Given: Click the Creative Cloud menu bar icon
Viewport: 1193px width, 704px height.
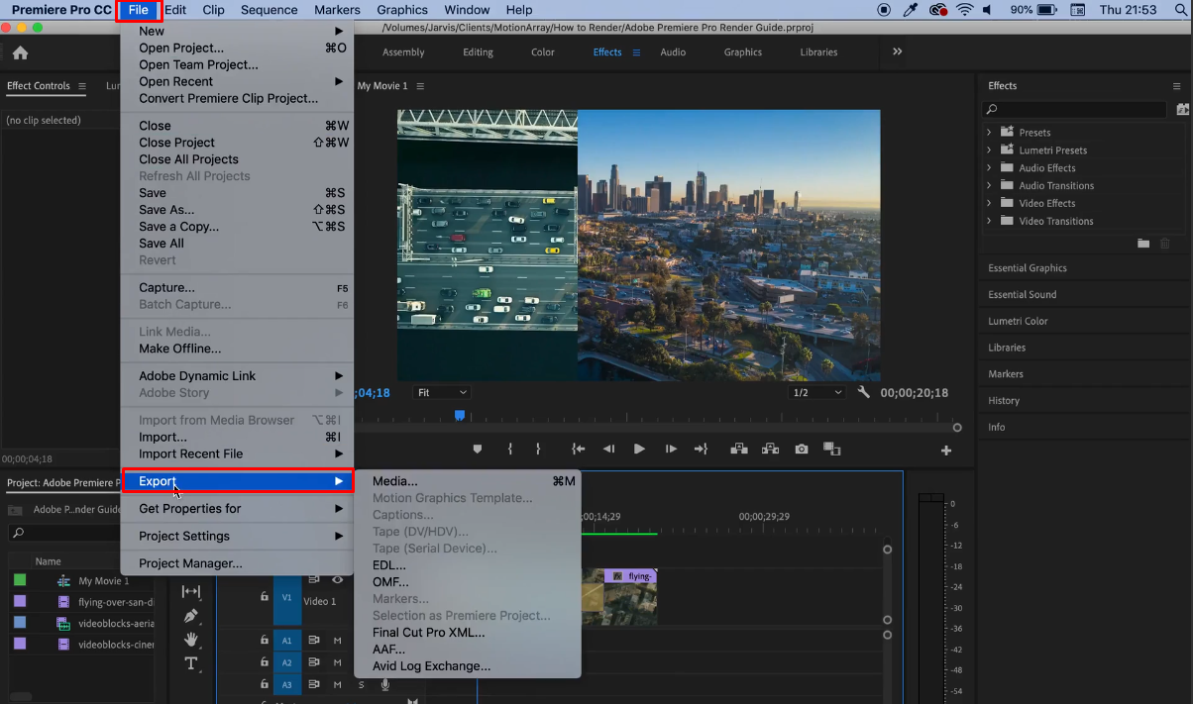Looking at the screenshot, I should (x=938, y=10).
